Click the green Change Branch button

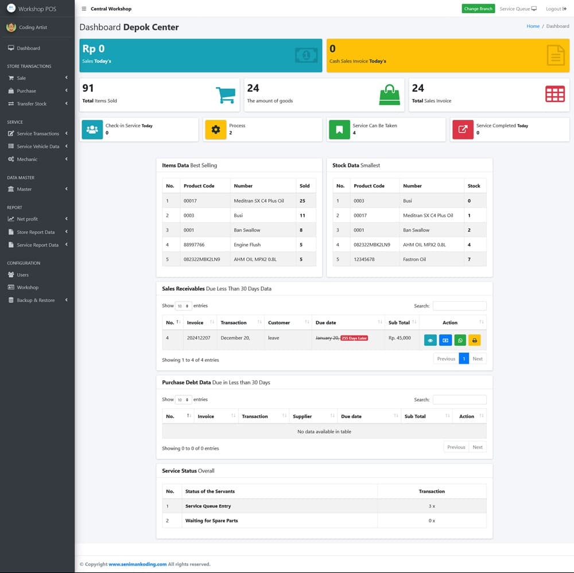pos(478,9)
